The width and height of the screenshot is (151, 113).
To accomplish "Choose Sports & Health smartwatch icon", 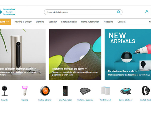I will tap(146, 91).
